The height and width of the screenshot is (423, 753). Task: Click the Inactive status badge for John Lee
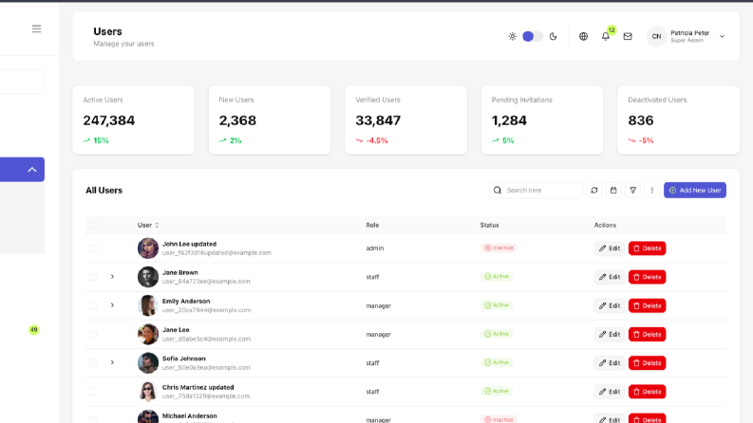(499, 248)
